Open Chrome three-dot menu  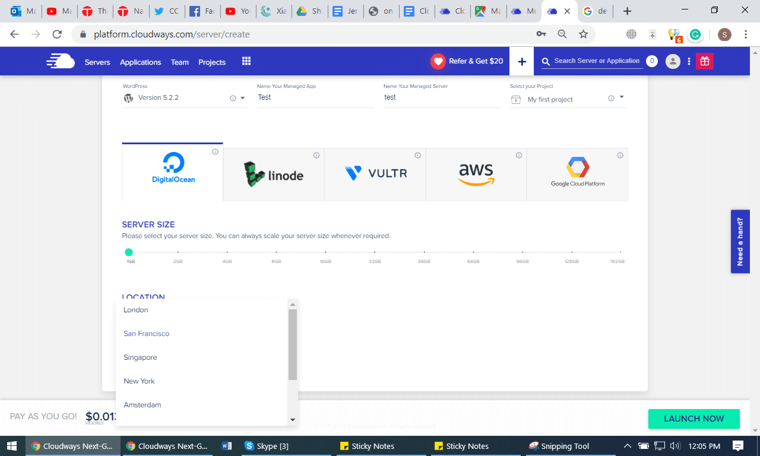click(x=746, y=34)
